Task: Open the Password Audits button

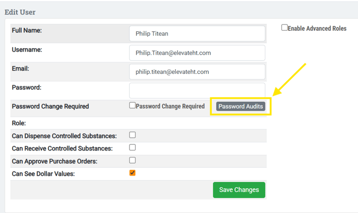Action: pos(241,106)
